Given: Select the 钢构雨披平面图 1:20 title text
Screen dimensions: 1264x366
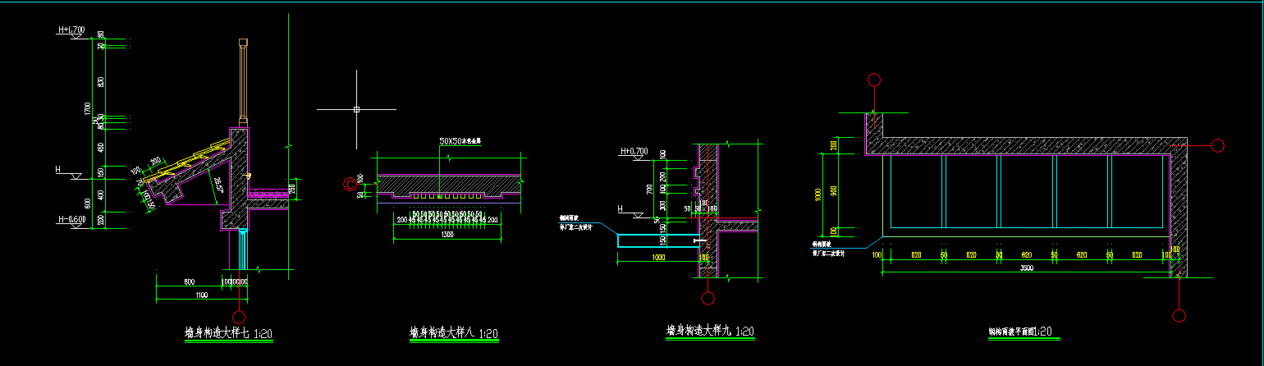Looking at the screenshot, I should point(1020,332).
